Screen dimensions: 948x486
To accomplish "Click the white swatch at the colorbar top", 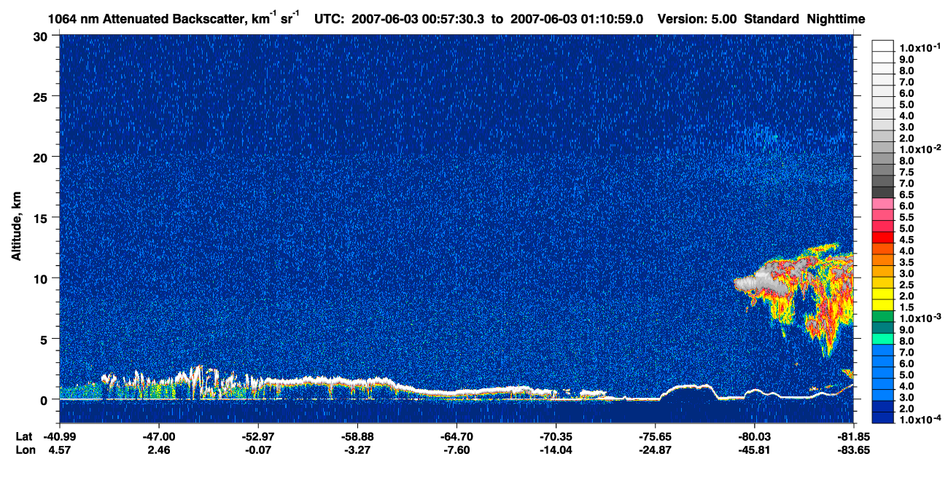I will click(x=883, y=46).
